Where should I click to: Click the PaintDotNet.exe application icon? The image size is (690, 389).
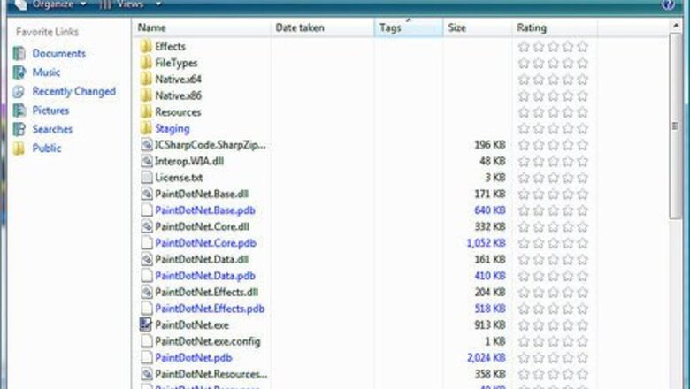pyautogui.click(x=146, y=324)
